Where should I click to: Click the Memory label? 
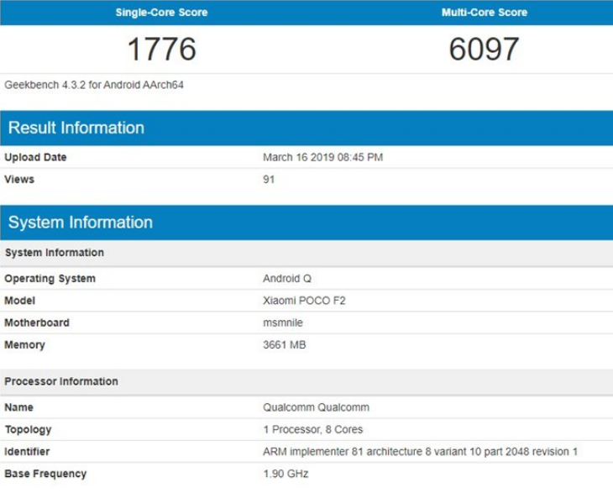(24, 345)
